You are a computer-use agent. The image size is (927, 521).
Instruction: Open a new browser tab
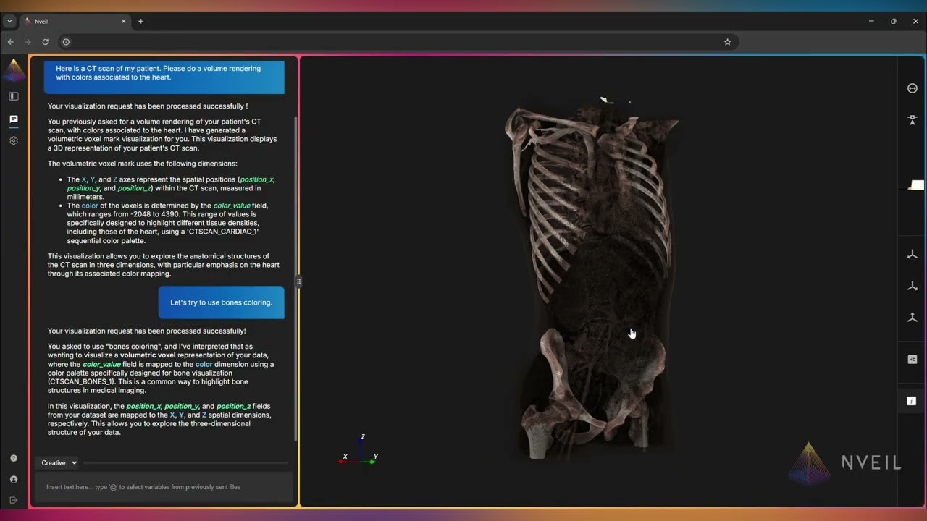tap(140, 21)
